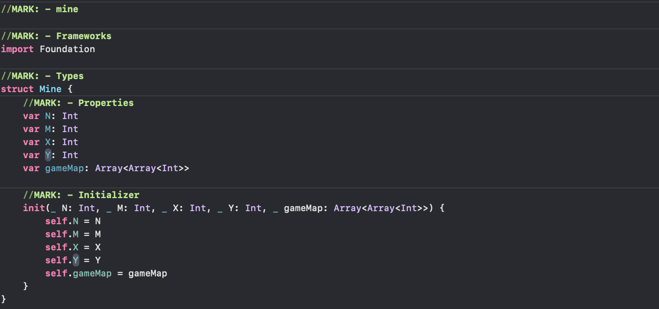Viewport: 659px width, 309px height.
Task: Click parameter 'N: Int' in init signature
Action: tap(78, 208)
